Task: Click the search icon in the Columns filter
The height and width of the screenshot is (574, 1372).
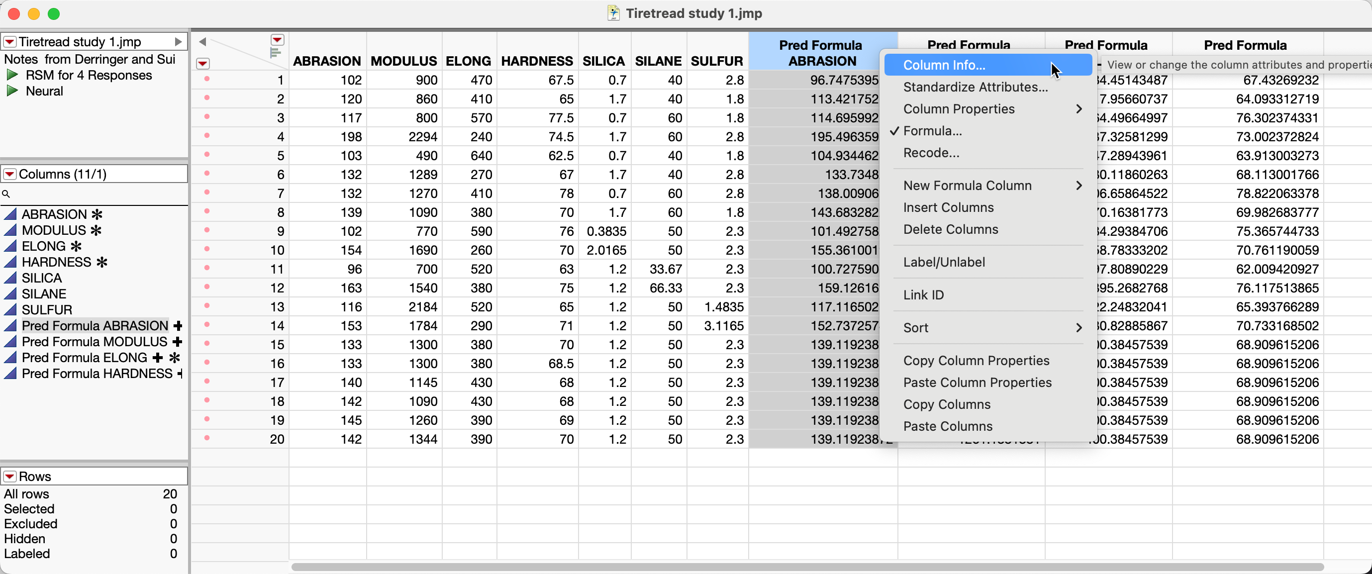Action: pos(6,194)
